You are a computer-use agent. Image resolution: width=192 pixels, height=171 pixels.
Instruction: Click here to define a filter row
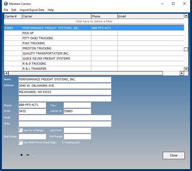(94, 21)
